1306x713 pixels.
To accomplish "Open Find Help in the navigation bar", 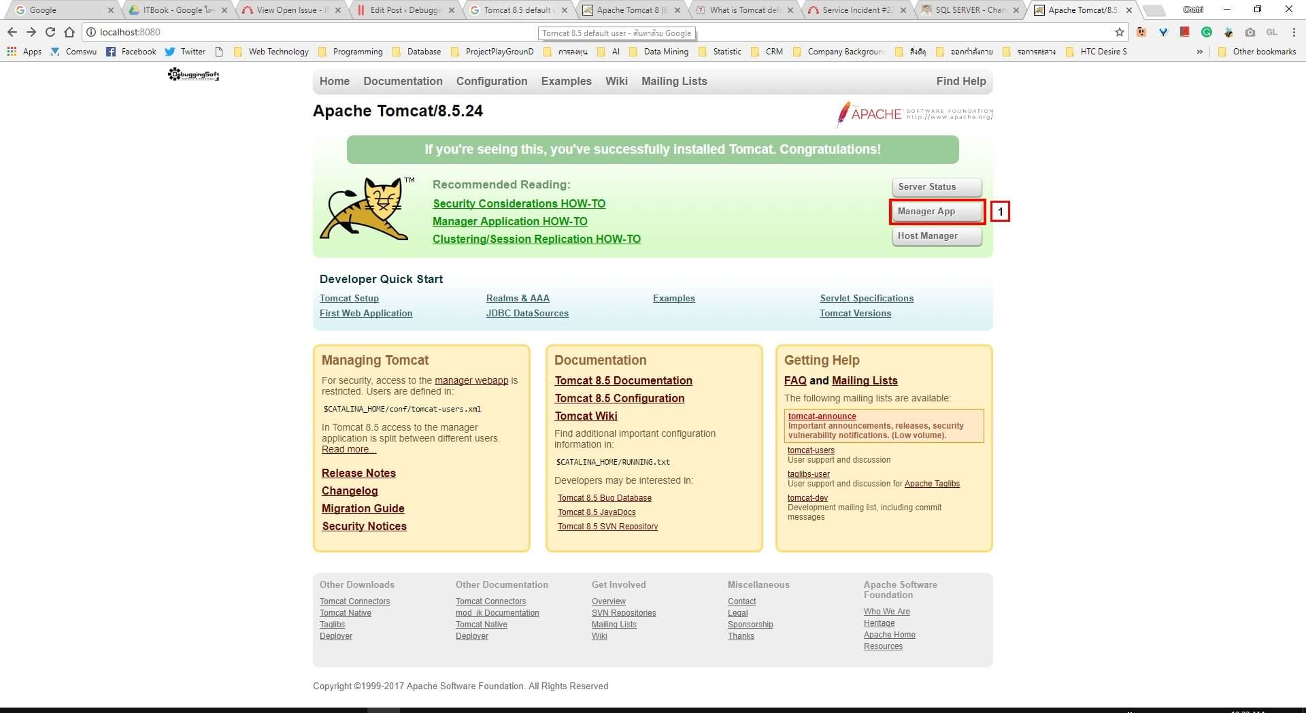I will coord(961,81).
